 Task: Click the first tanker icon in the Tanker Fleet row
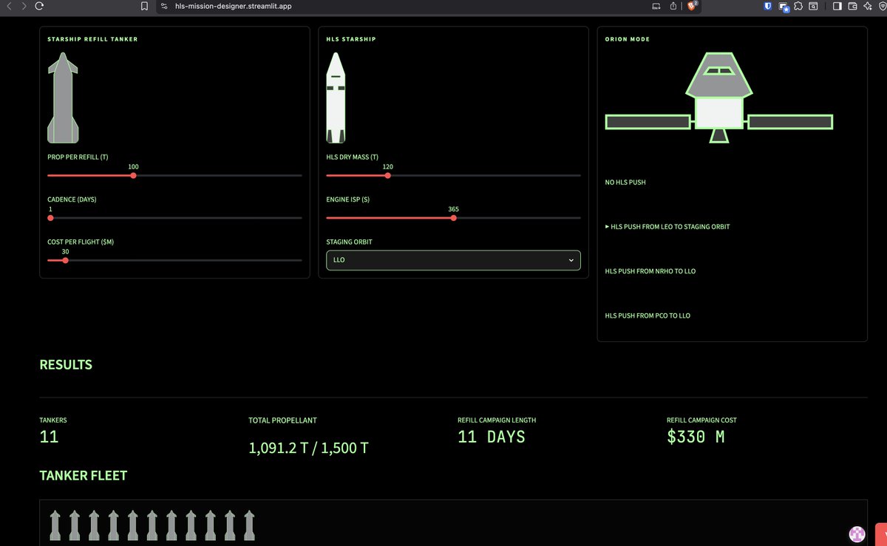click(55, 525)
